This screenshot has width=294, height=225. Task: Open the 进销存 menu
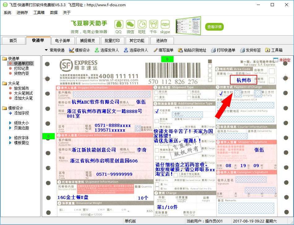22,13
